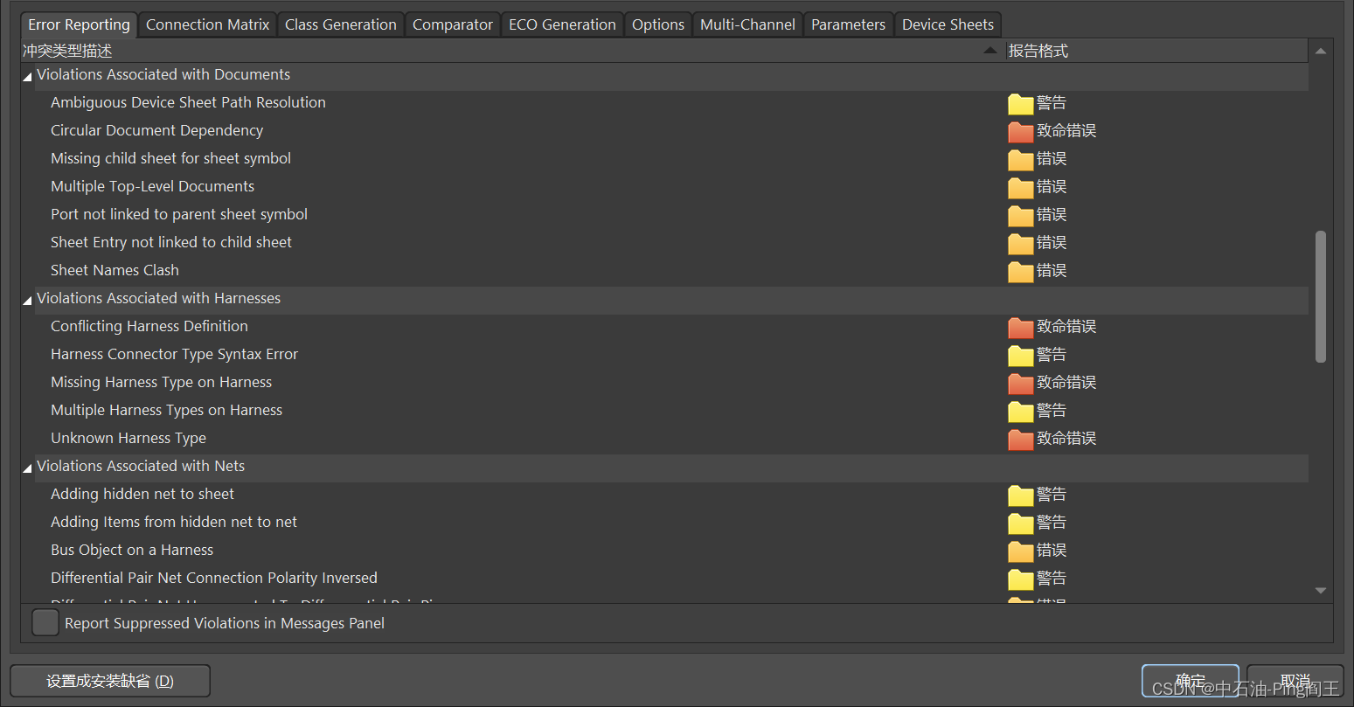Switch to the Class Generation tab
This screenshot has width=1354, height=707.
point(341,24)
